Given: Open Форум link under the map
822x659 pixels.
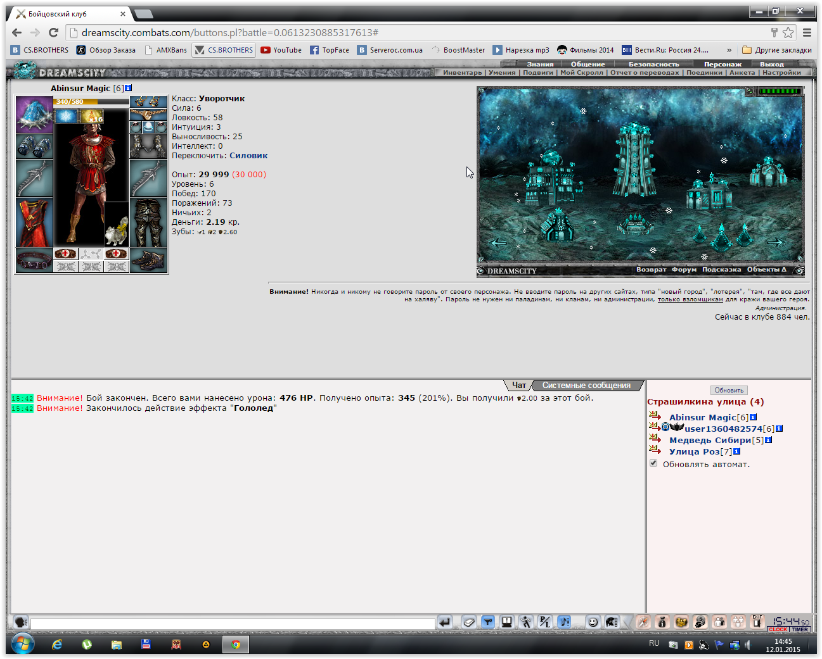Looking at the screenshot, I should [x=684, y=270].
